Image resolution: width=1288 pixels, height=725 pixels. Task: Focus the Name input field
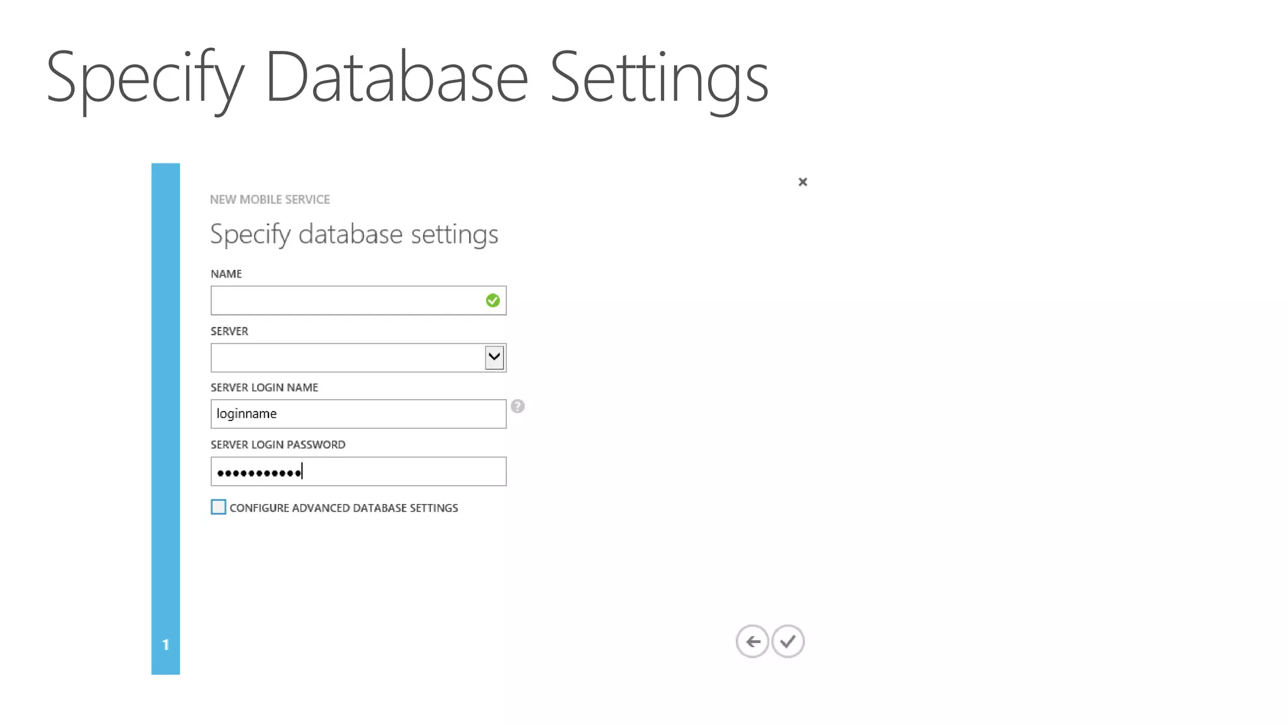346,301
